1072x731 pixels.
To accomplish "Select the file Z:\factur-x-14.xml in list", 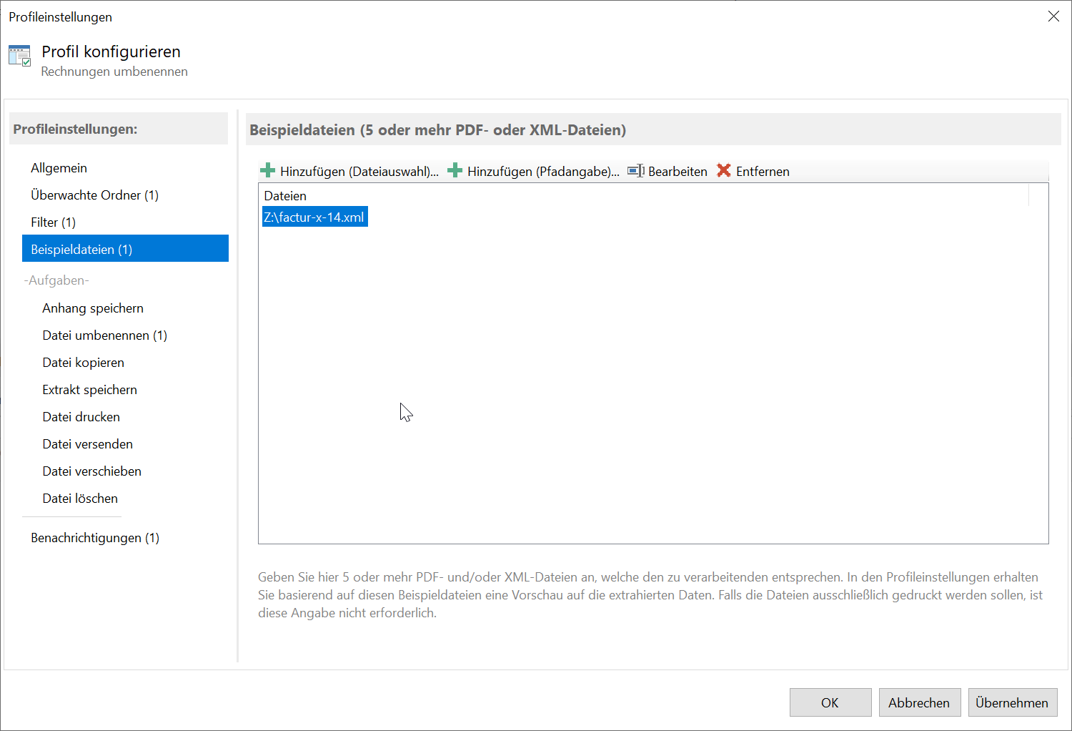I will (314, 217).
